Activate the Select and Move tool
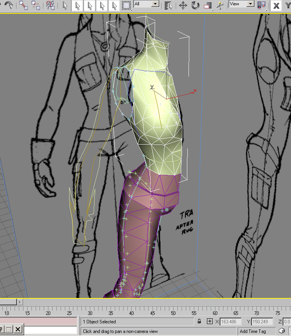 coord(183,5)
